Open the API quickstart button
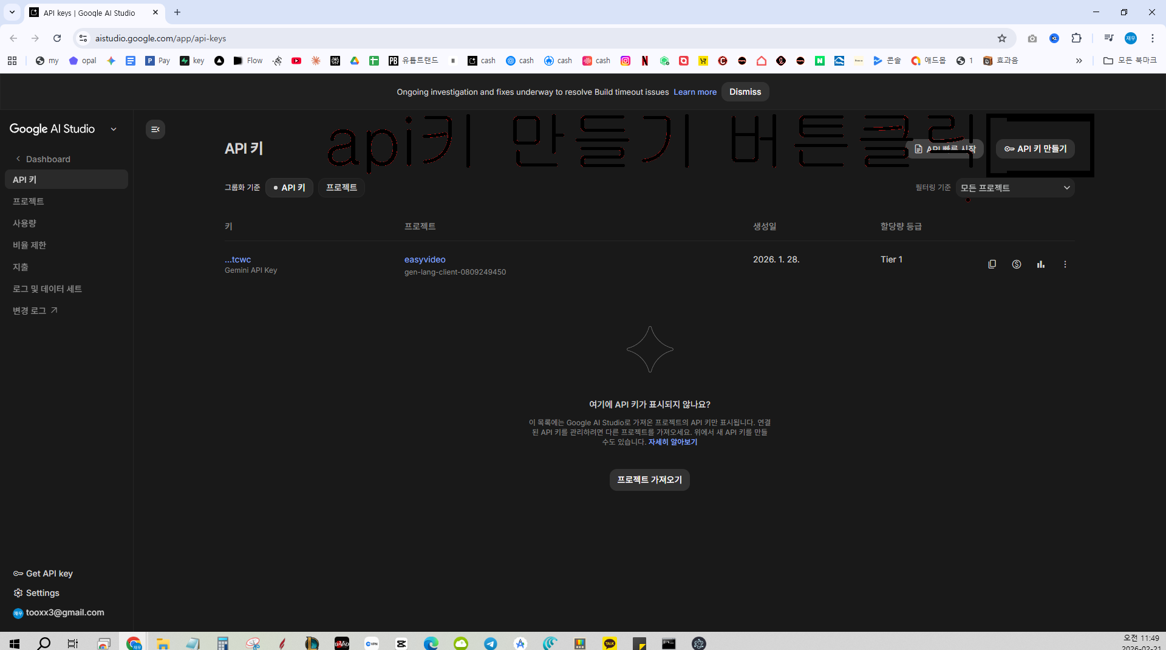This screenshot has height=650, width=1166. tap(944, 149)
